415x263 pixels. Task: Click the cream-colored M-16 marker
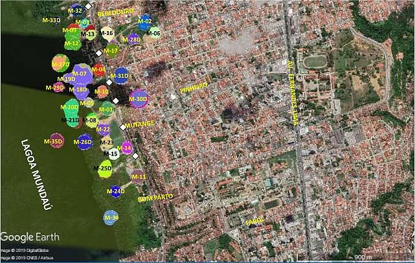pos(107,33)
